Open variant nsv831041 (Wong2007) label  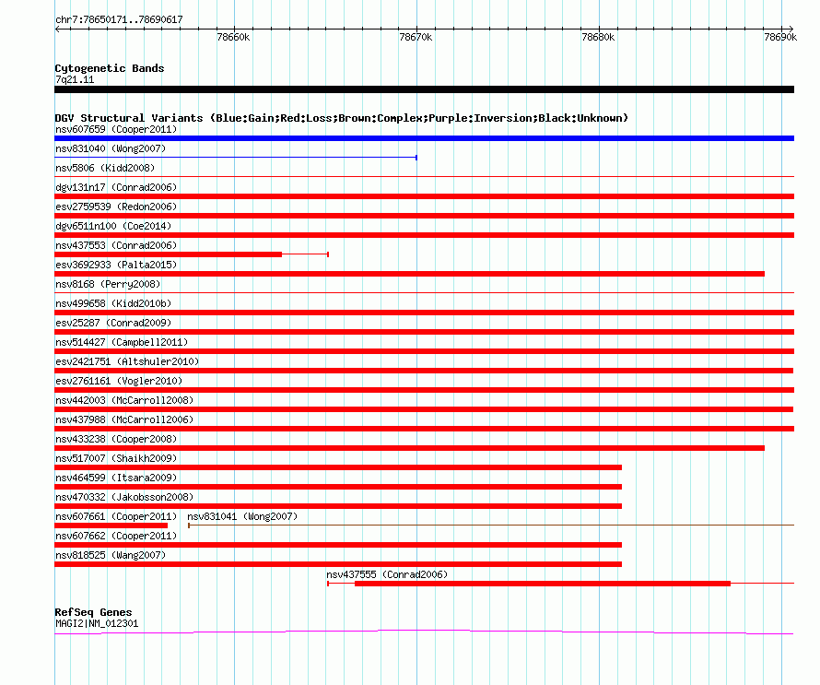(242, 516)
